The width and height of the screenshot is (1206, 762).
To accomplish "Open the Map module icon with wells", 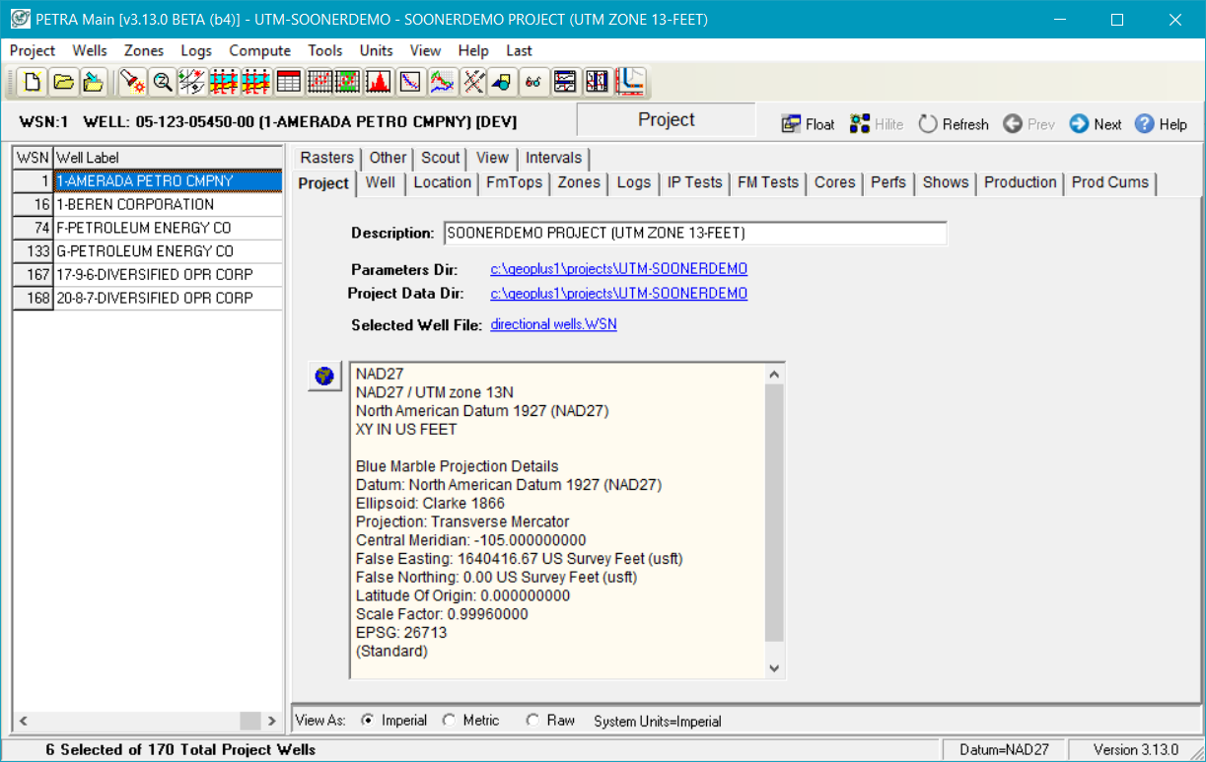I will tap(193, 82).
